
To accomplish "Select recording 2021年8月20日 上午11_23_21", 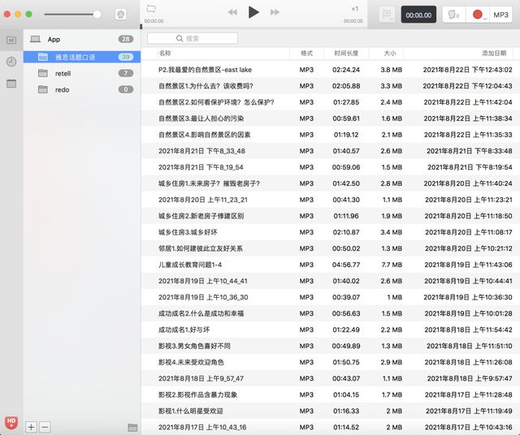I will pyautogui.click(x=331, y=200).
